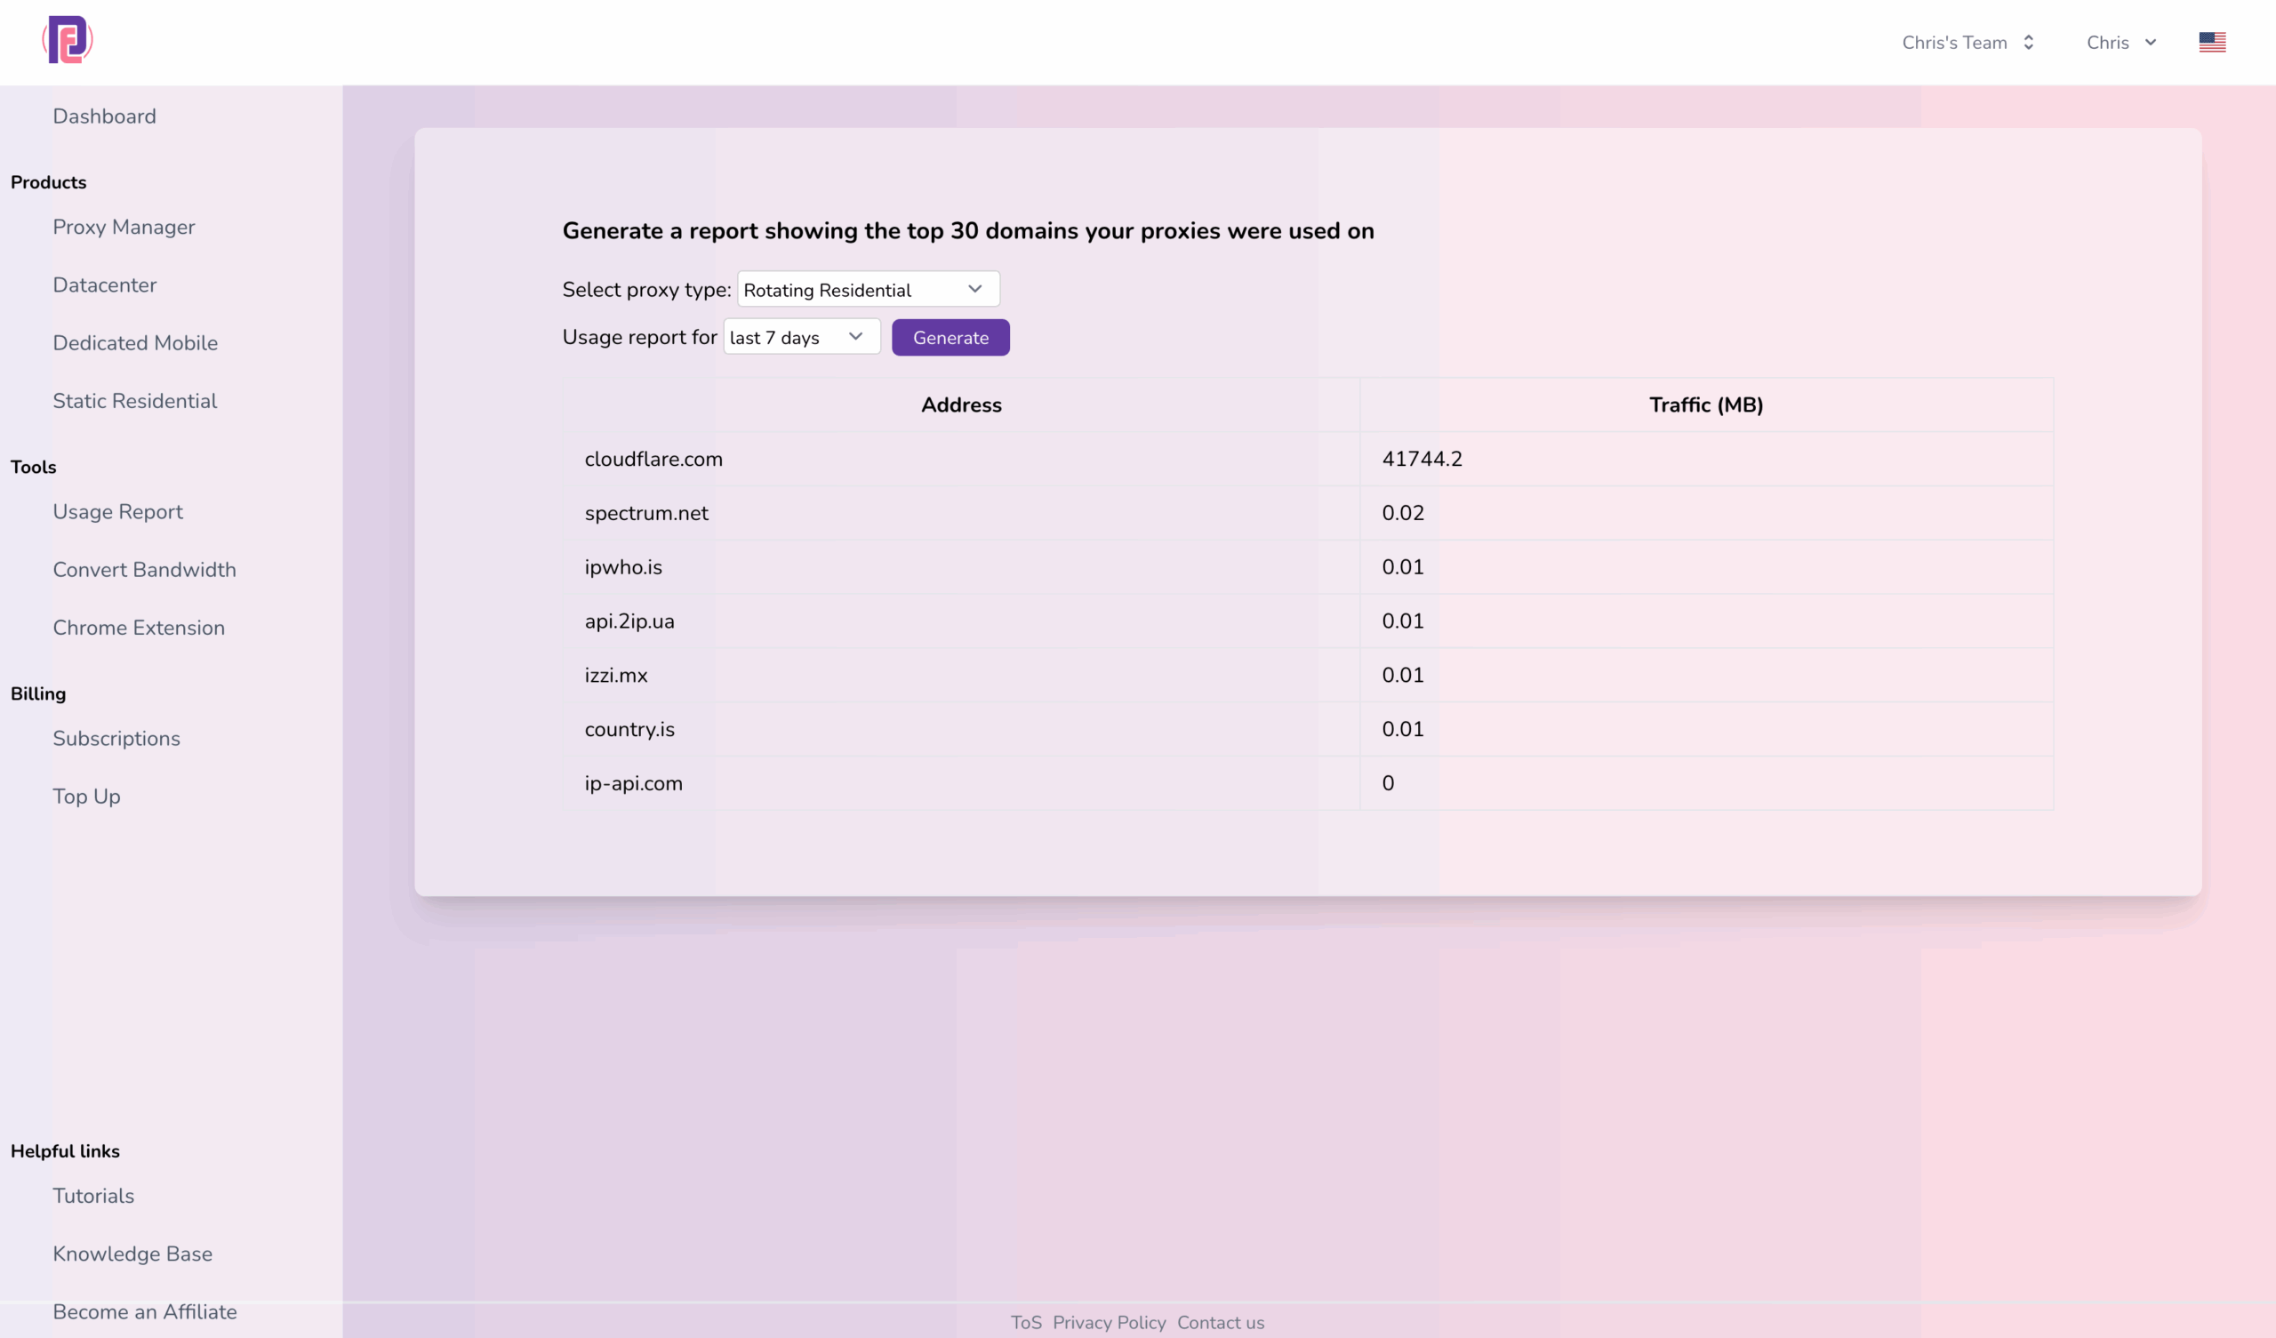Viewport: 2276px width, 1338px height.
Task: Select the ipwho.is address cell
Action: point(961,567)
